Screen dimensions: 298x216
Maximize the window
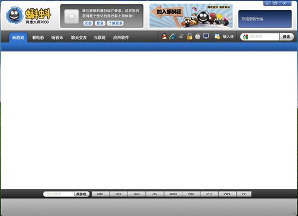tap(275, 3)
